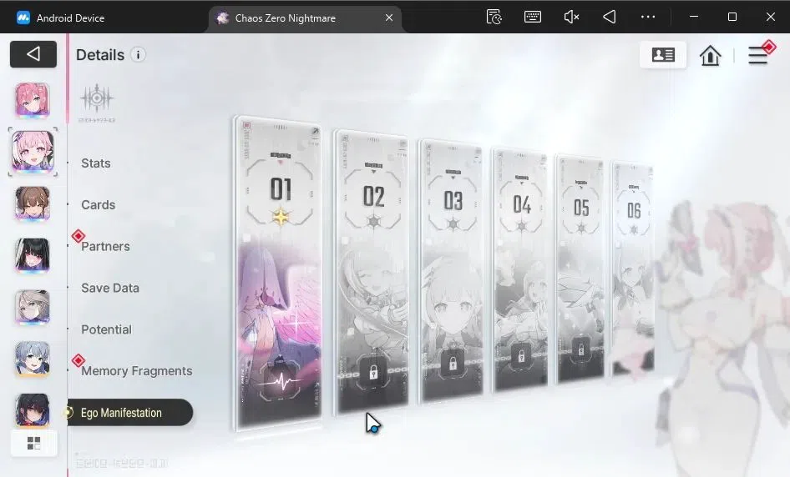Open the profile card icon
Image resolution: width=790 pixels, height=477 pixels.
(x=663, y=55)
